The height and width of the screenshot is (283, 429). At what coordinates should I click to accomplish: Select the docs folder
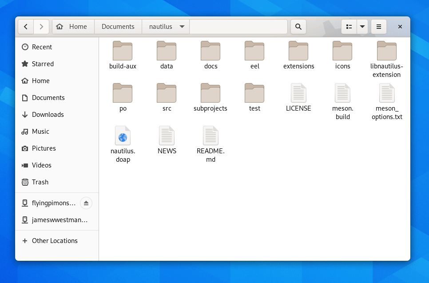click(x=211, y=56)
